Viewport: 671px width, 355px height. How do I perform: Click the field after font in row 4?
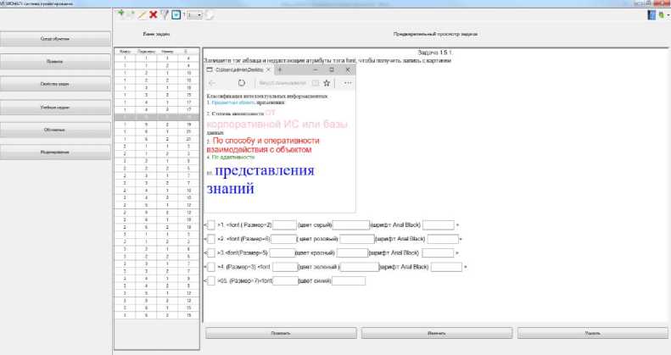coord(285,267)
